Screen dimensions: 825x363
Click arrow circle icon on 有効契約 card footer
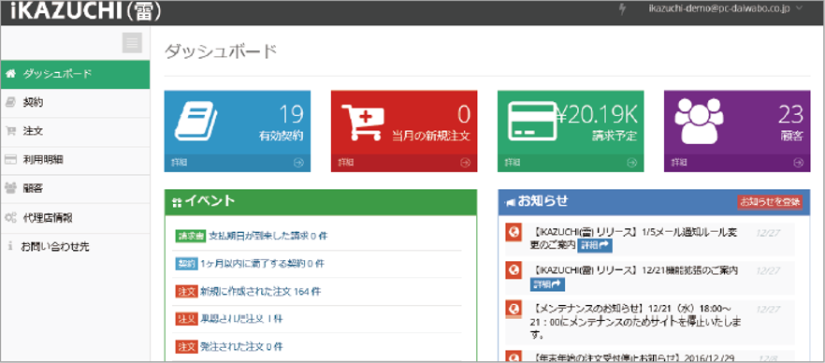(298, 163)
